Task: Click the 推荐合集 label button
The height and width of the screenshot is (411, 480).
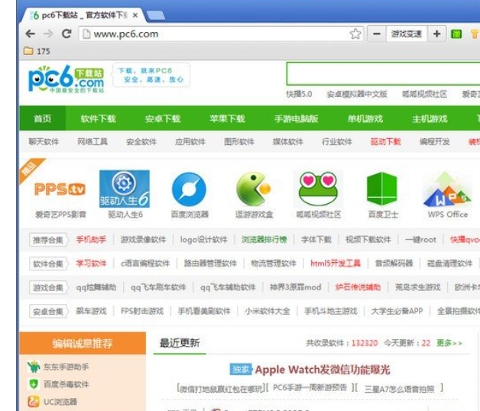Action: tap(48, 240)
